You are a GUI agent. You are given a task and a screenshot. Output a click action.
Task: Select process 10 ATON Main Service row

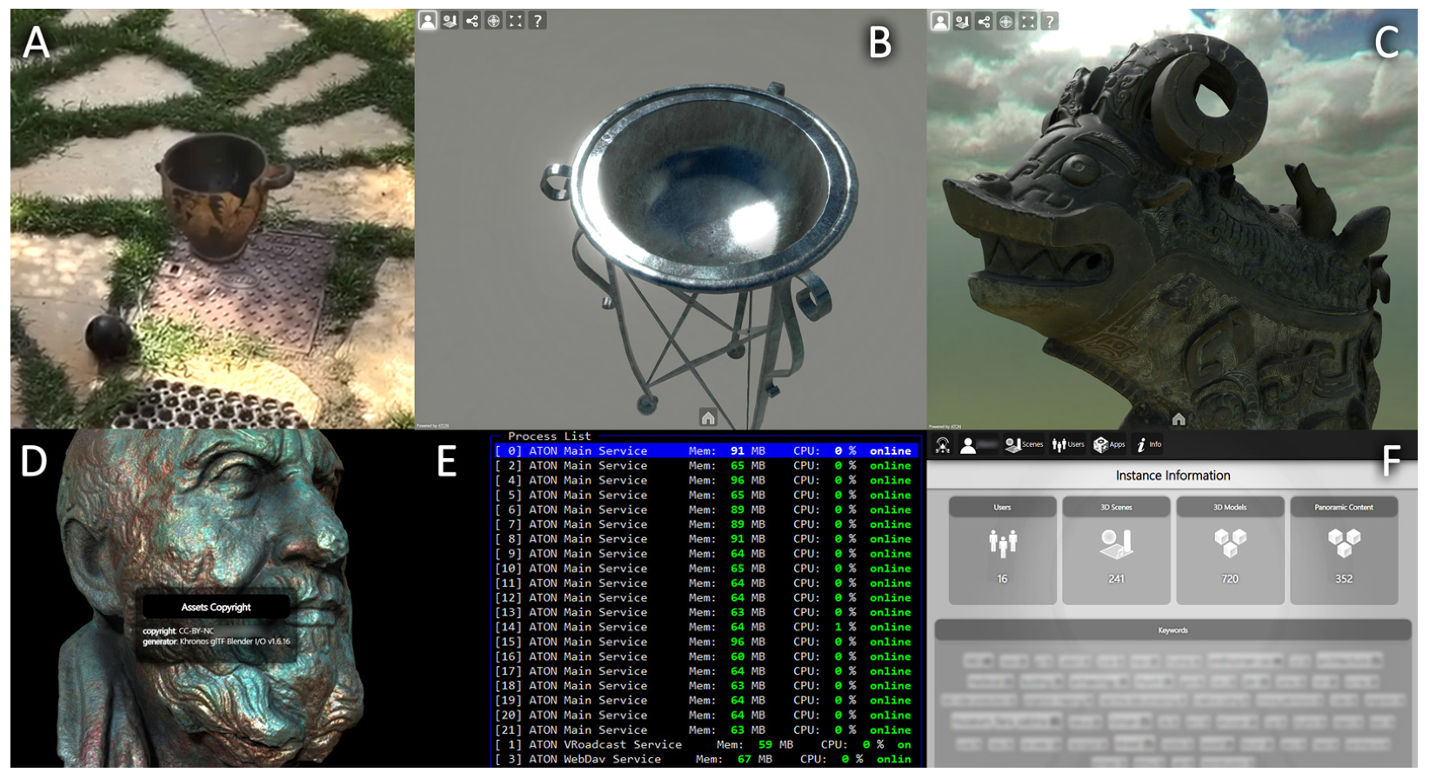[x=705, y=569]
